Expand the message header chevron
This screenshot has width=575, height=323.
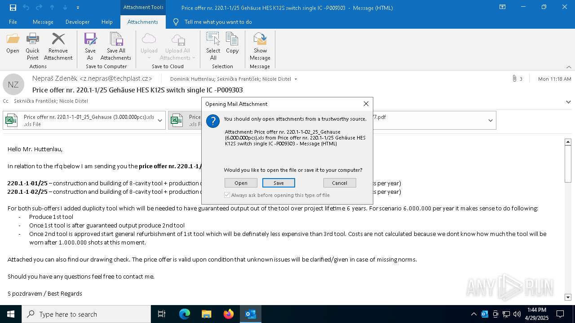click(x=568, y=102)
